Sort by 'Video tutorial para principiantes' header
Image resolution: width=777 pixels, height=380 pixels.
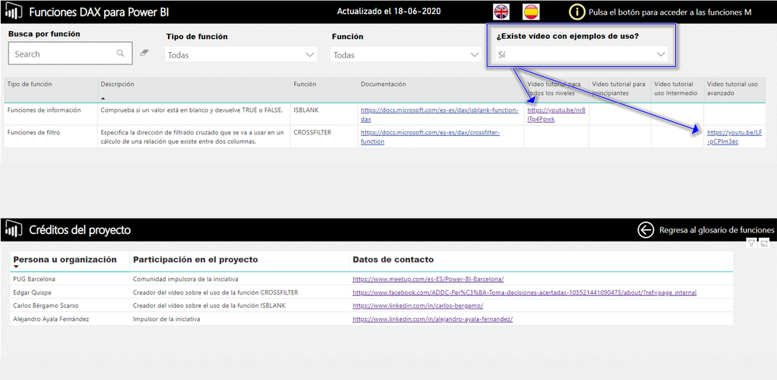tap(618, 89)
